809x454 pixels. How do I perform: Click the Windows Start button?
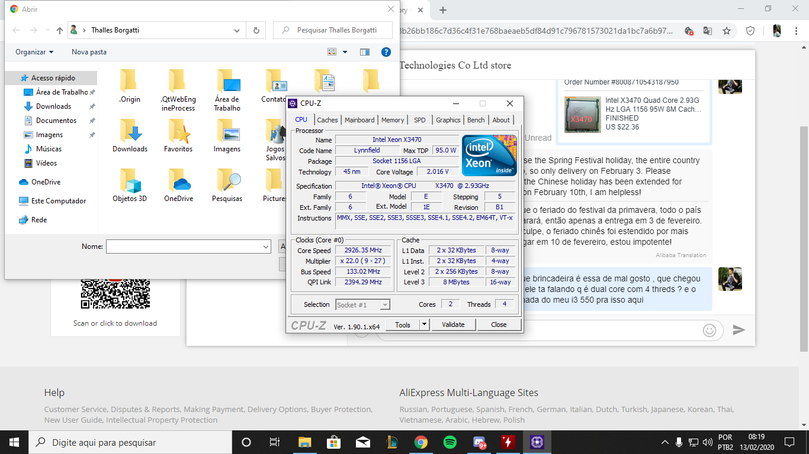click(14, 442)
